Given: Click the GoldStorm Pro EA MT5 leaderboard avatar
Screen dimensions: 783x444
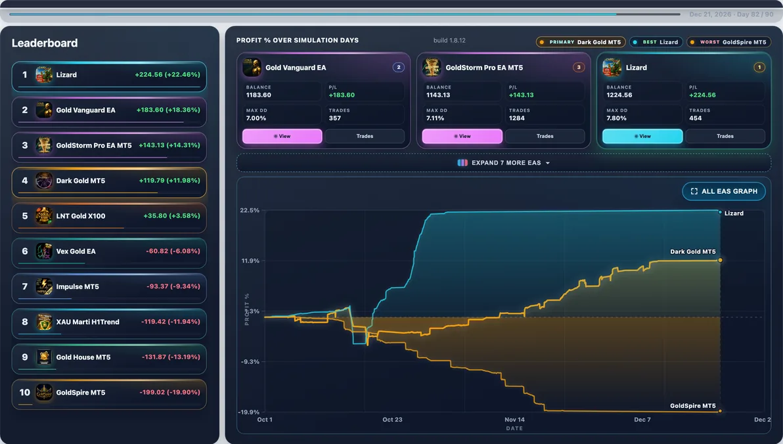Looking at the screenshot, I should [x=44, y=145].
